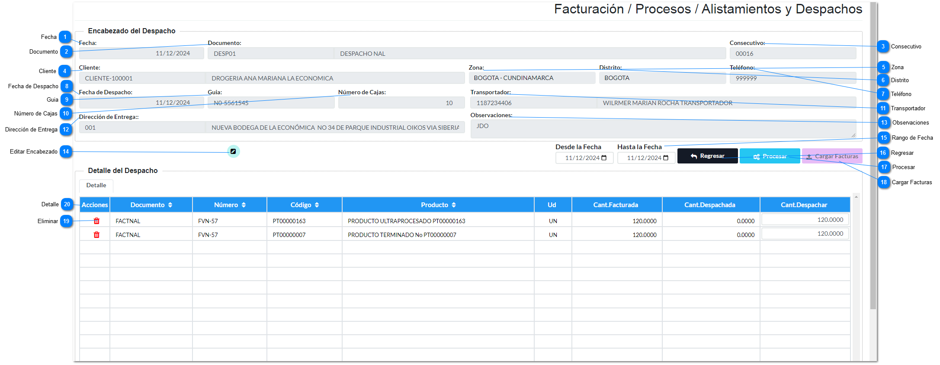Image resolution: width=940 pixels, height=365 pixels.
Task: Click the DESPACHO NAL document name
Action: [530, 54]
